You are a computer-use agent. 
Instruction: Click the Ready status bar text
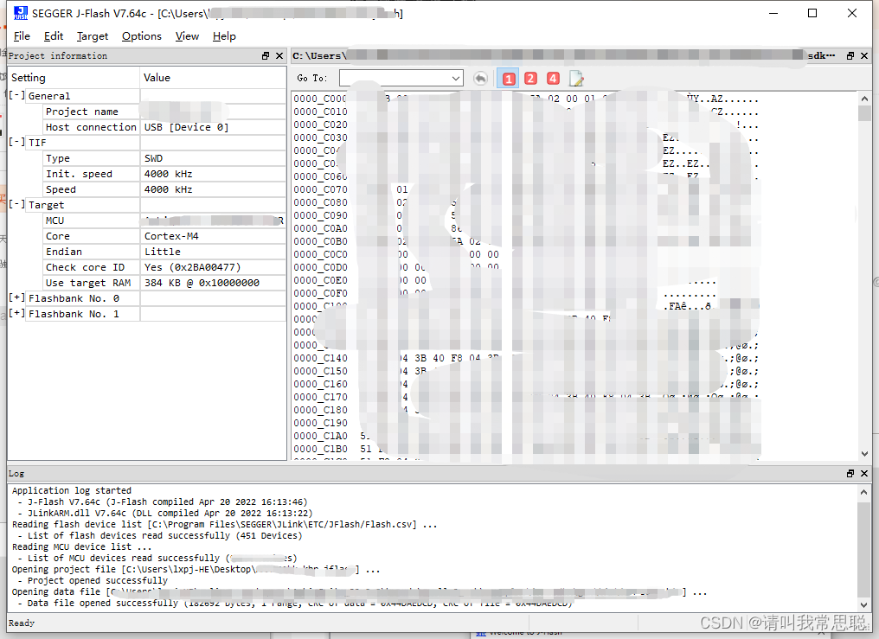tap(22, 623)
